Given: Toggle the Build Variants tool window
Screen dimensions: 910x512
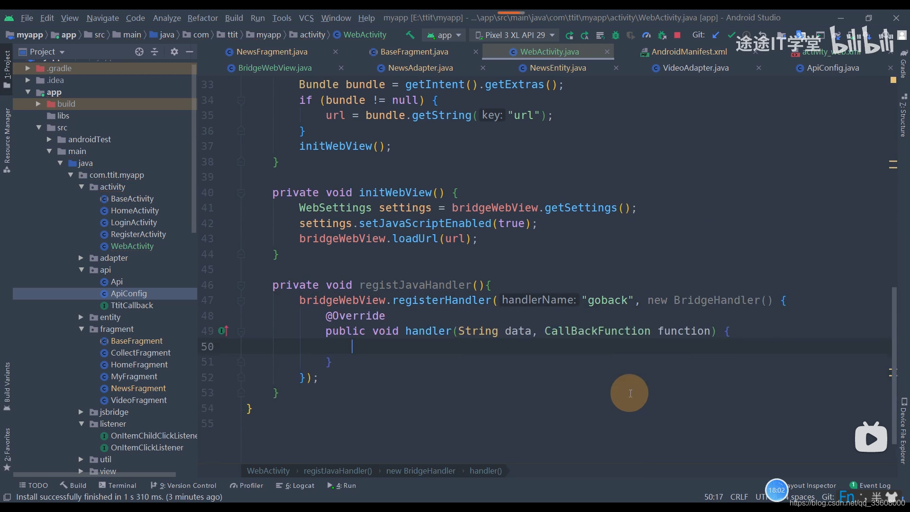Looking at the screenshot, I should [7, 386].
